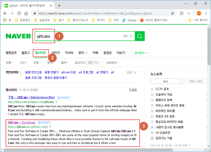Click 번역보기 beside GifCam - Download
Viewport: 211px width, 152px height.
44,122
